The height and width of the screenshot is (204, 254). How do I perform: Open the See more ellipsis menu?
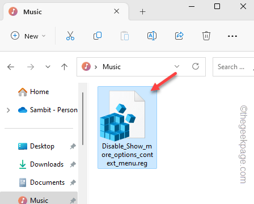(x=232, y=36)
